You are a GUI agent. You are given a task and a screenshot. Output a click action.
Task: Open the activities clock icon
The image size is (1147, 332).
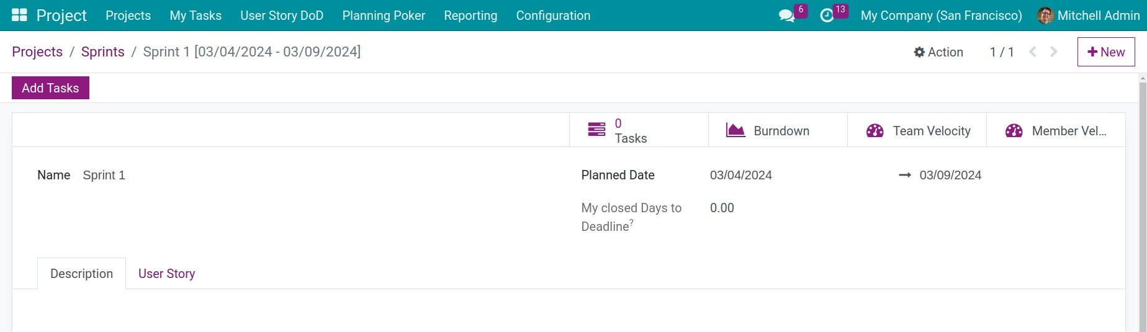tap(827, 16)
